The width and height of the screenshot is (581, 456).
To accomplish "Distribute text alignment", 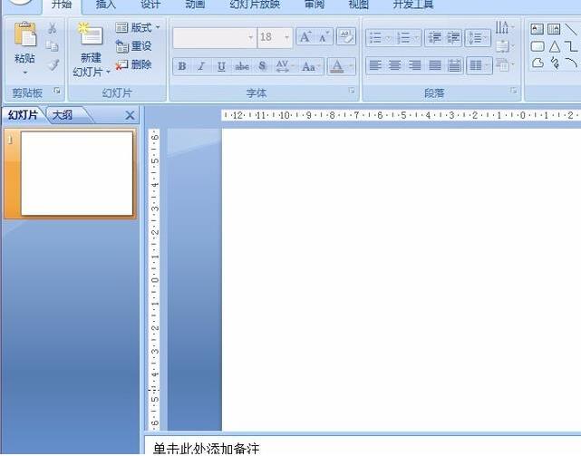I will tap(455, 65).
